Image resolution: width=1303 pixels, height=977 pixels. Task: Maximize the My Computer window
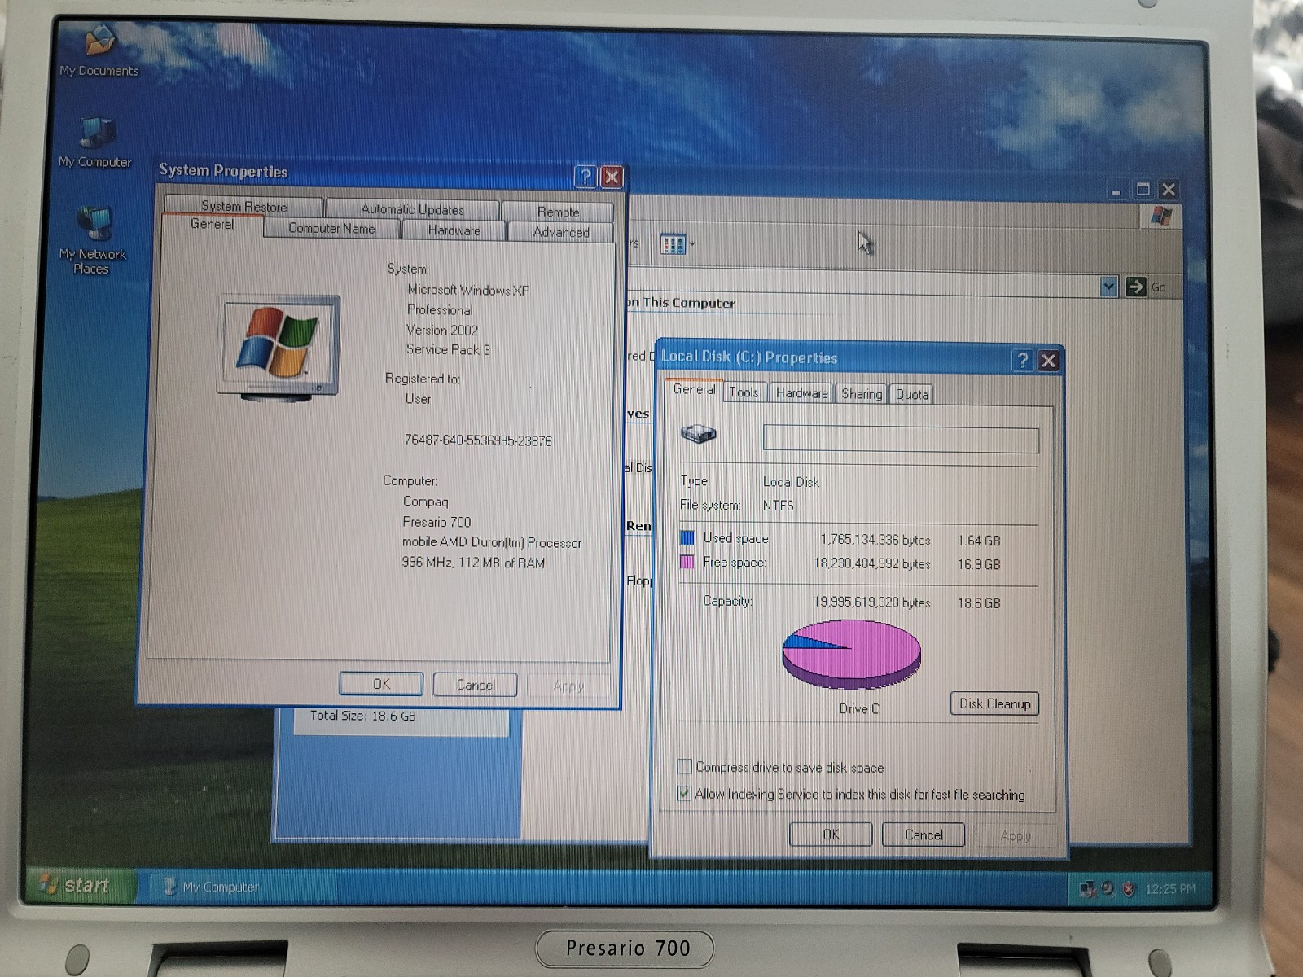[1143, 190]
